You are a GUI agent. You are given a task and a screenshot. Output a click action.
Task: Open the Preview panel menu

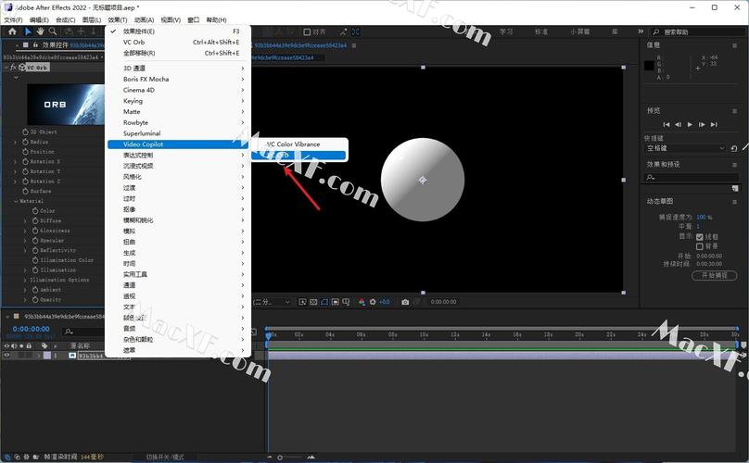click(735, 111)
